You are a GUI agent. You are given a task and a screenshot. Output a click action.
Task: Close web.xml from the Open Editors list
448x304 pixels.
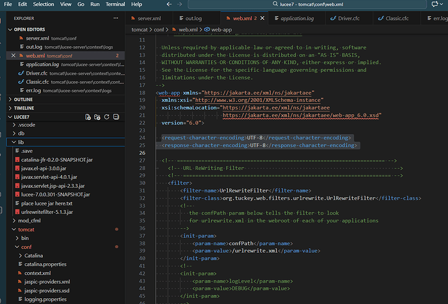tap(14, 56)
